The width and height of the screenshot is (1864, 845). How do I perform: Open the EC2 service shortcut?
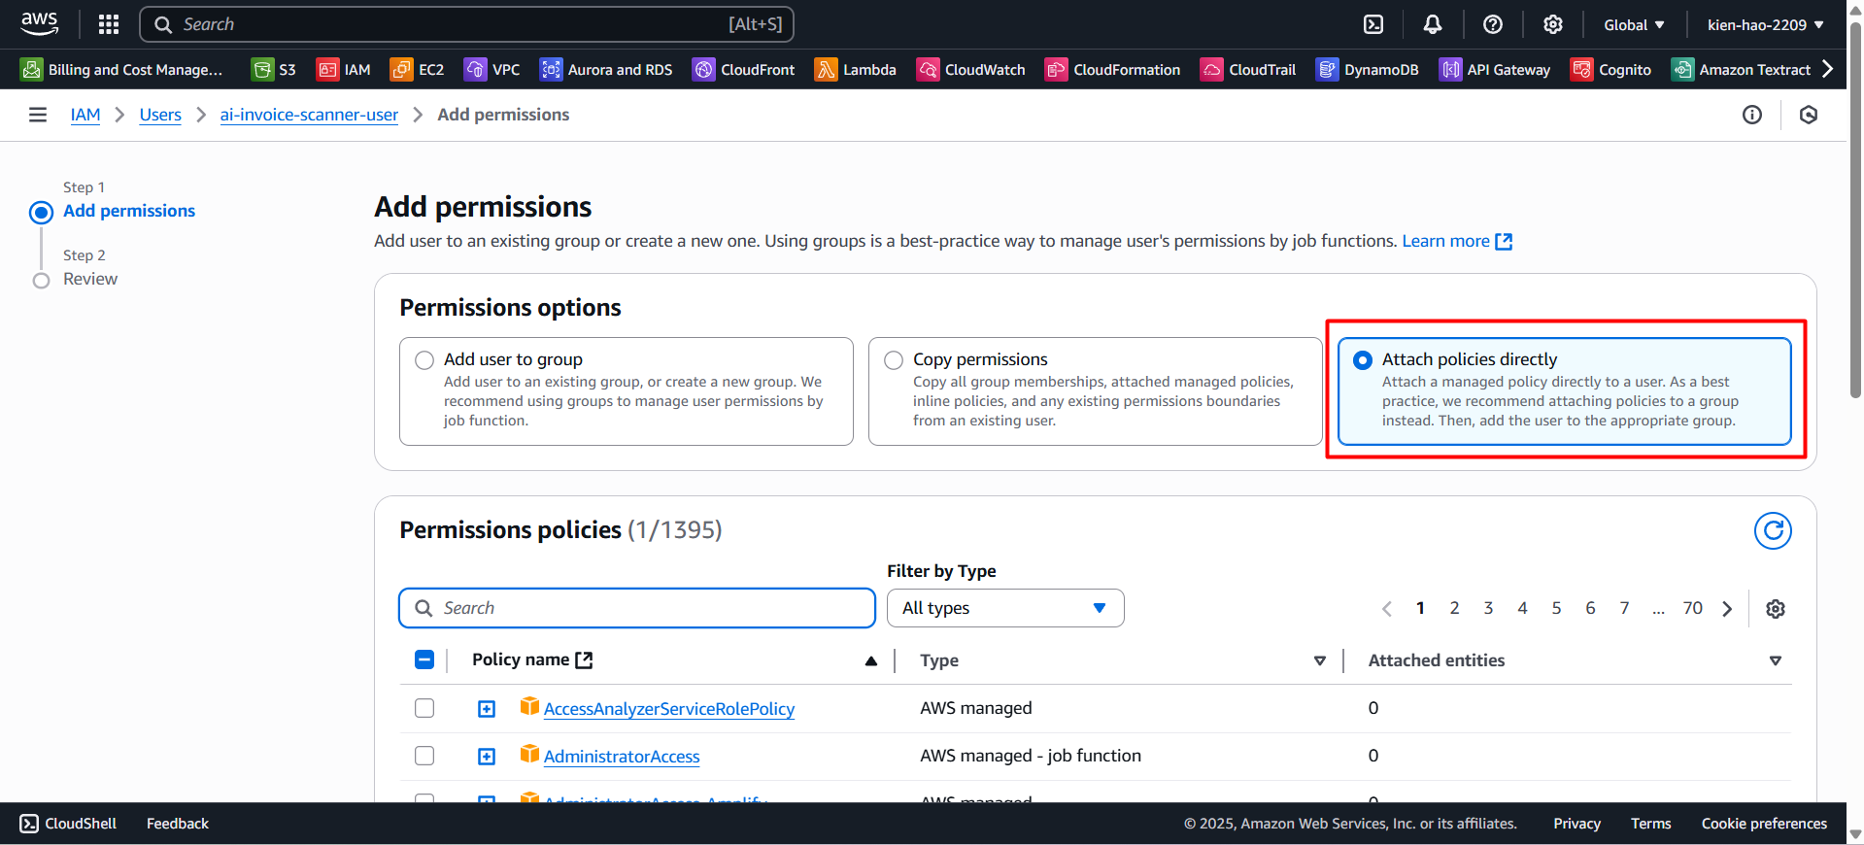click(x=417, y=69)
